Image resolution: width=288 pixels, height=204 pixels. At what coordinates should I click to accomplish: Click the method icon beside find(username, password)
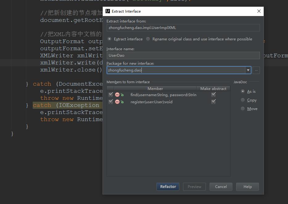pyautogui.click(x=117, y=95)
